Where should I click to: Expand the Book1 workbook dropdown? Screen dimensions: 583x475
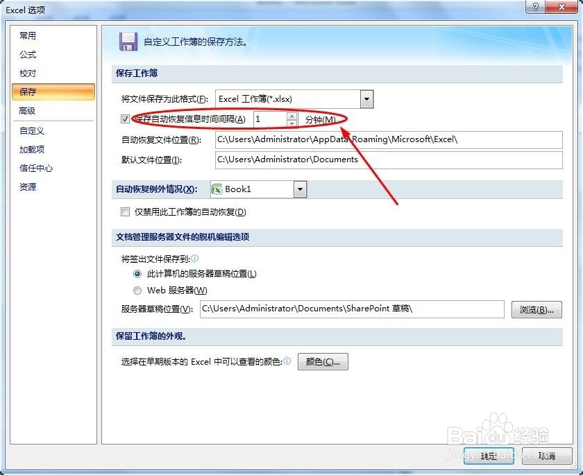click(300, 190)
